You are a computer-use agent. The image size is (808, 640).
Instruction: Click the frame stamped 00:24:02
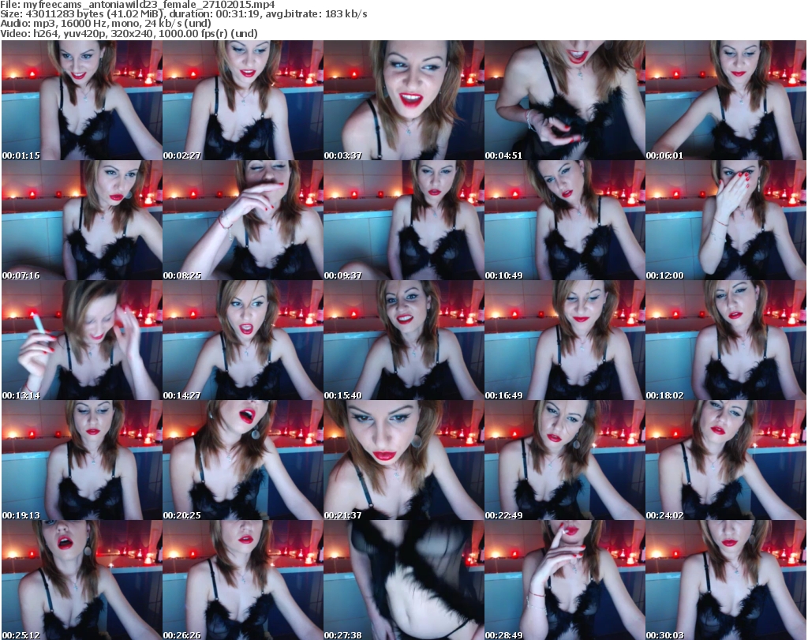(726, 460)
